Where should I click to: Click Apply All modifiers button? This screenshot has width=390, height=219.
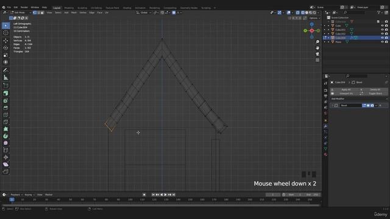pyautogui.click(x=344, y=89)
